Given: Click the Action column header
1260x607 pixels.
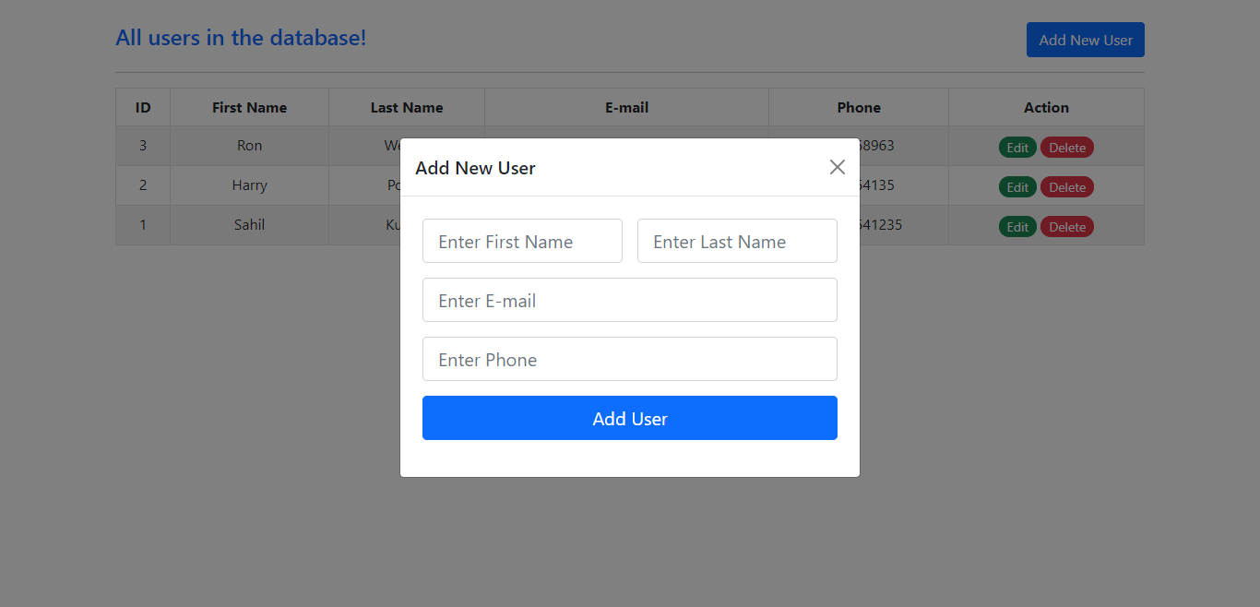Looking at the screenshot, I should click(1046, 107).
